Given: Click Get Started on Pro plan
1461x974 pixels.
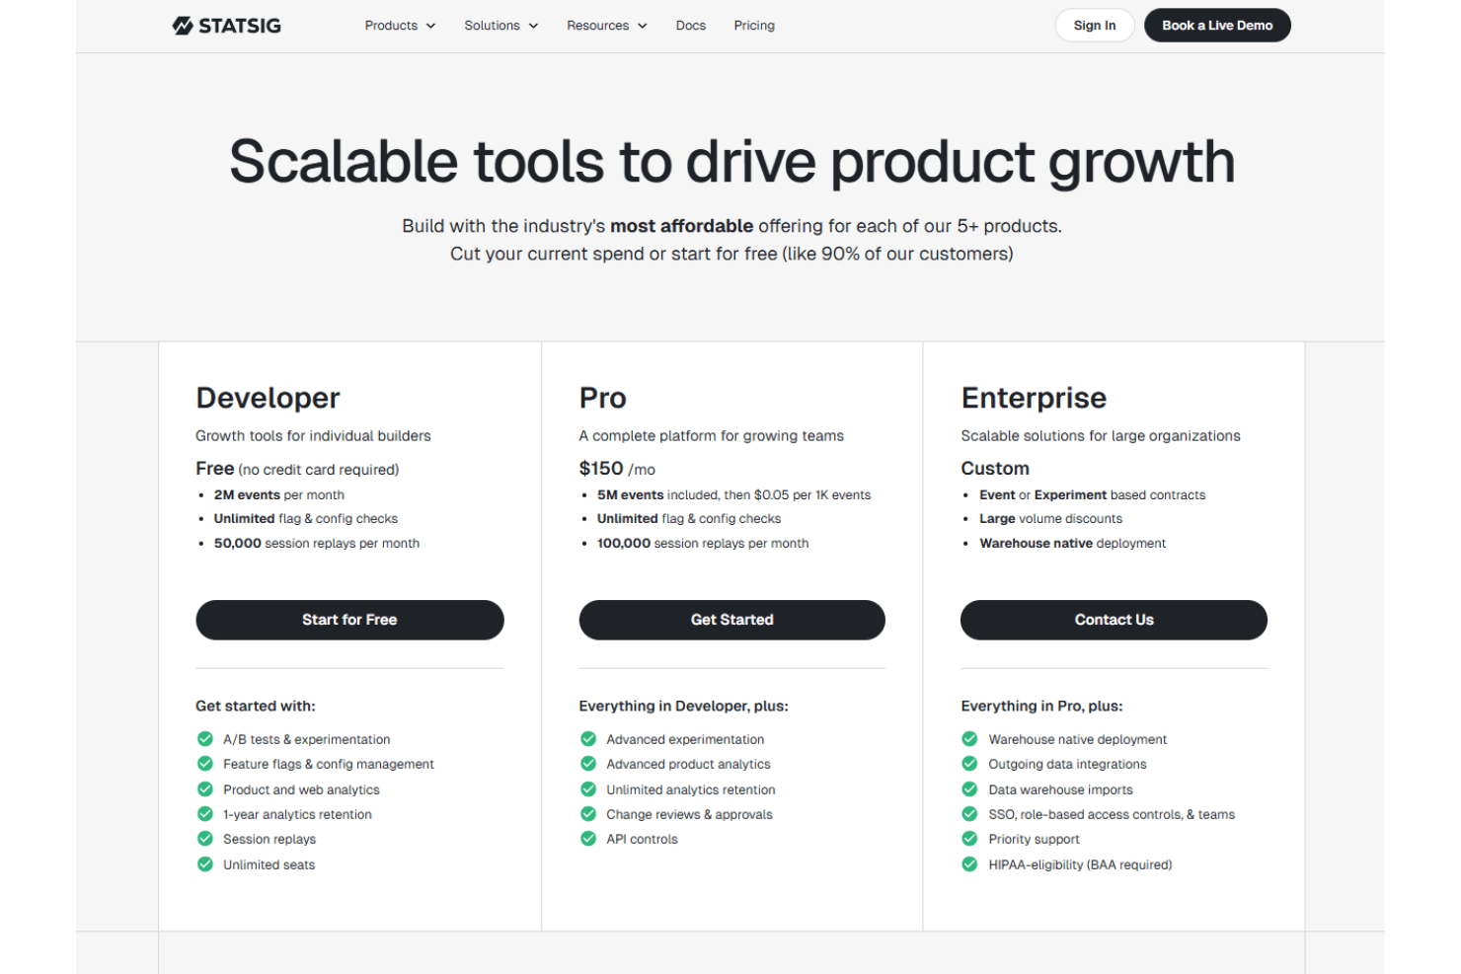Looking at the screenshot, I should tap(732, 620).
